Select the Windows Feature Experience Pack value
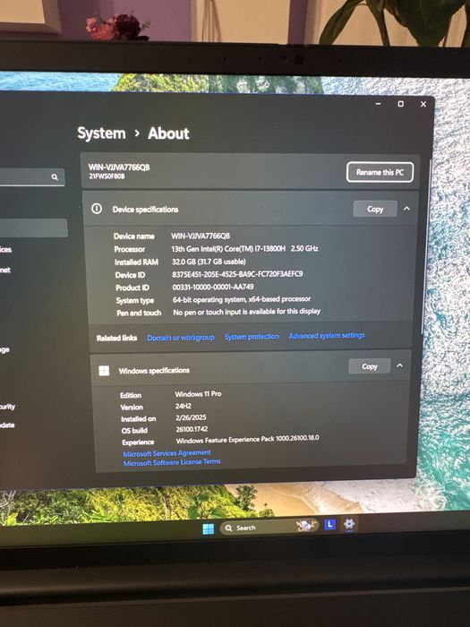Image resolution: width=470 pixels, height=627 pixels. pos(248,439)
